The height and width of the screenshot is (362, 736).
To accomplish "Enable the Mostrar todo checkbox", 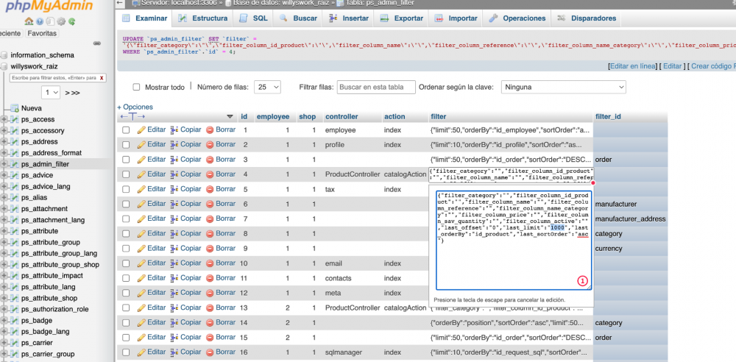I will click(136, 88).
